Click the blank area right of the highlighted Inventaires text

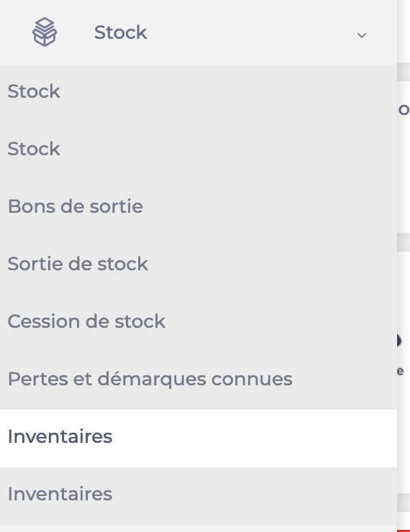click(x=255, y=439)
